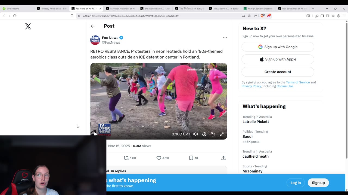
Task: Switch to the Mio_Subw on X tab
Action: (x=224, y=9)
